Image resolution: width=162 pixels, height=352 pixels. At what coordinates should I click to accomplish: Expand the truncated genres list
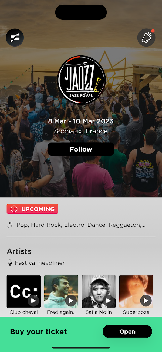(81, 225)
